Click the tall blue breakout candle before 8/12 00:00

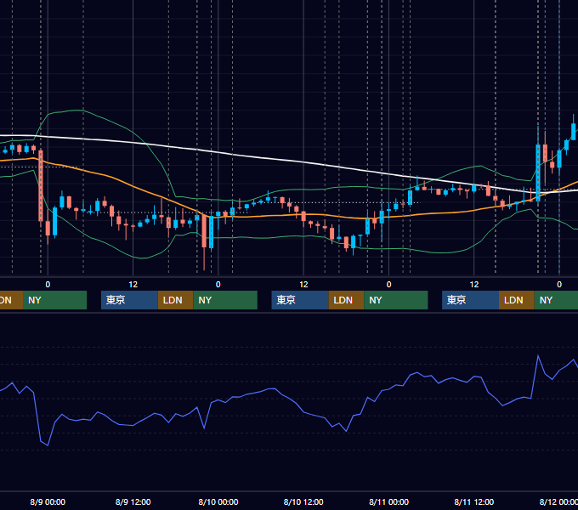[538, 173]
